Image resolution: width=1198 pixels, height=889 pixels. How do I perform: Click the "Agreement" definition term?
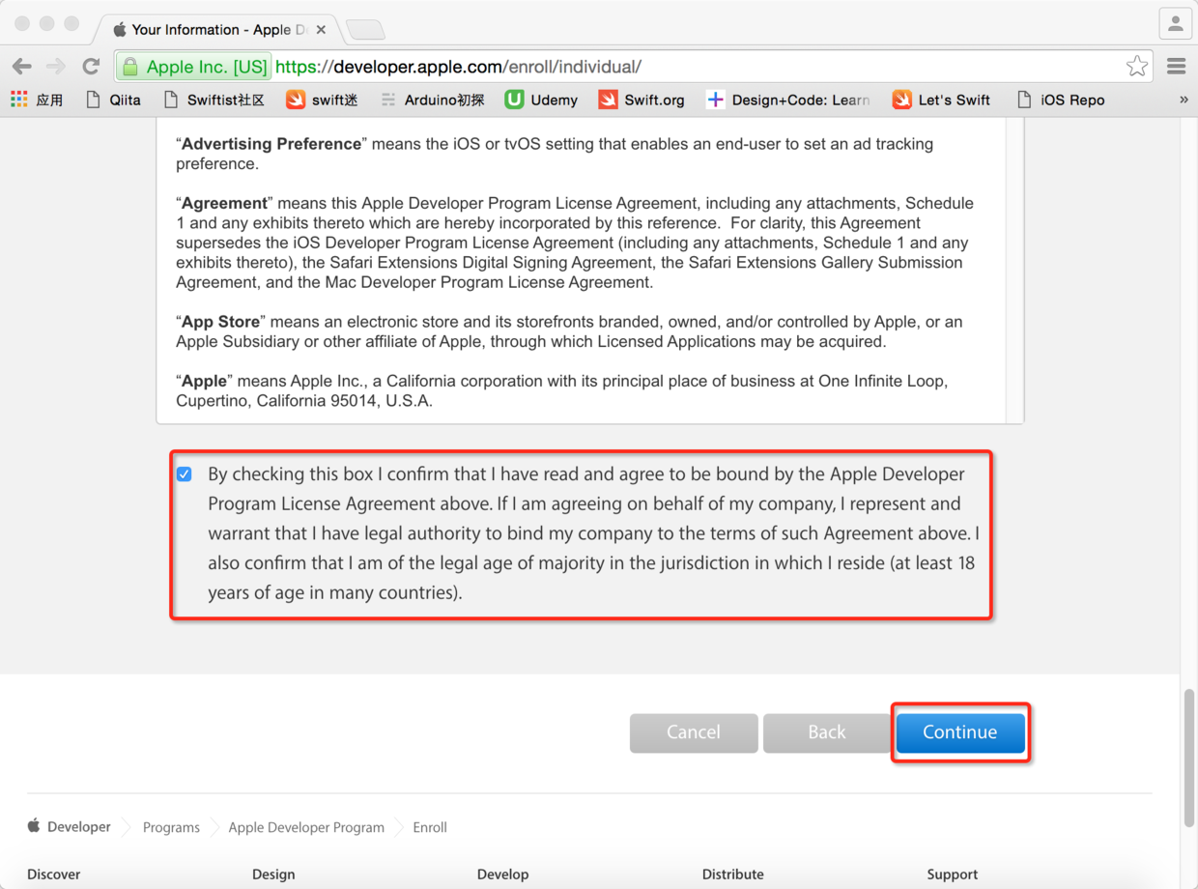(224, 203)
